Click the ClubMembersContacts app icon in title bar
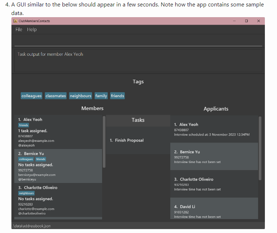Image resolution: width=277 pixels, height=233 pixels. click(15, 21)
